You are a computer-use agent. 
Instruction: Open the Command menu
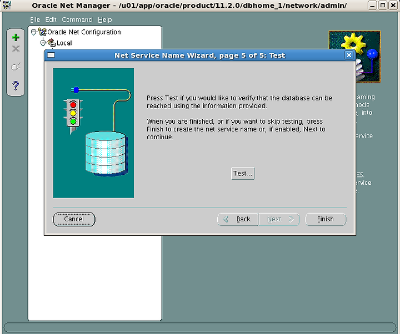[77, 19]
